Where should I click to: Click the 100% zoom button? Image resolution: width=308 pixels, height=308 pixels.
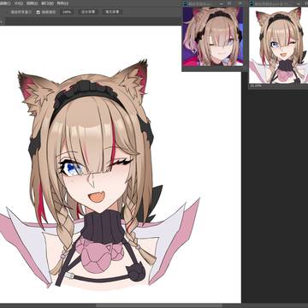(x=67, y=12)
